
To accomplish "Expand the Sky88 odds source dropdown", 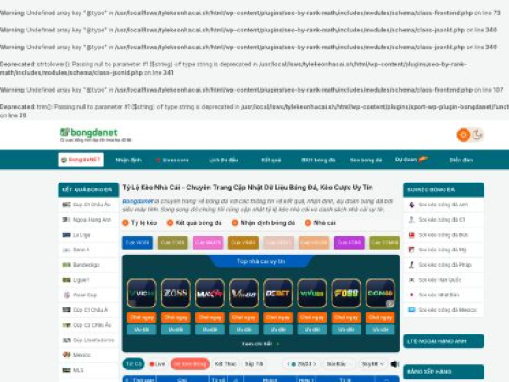I will tap(372, 363).
